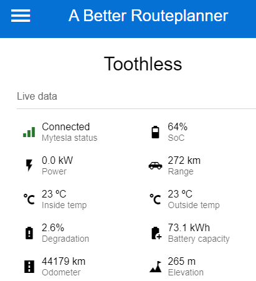Screen dimensions: 256x281
Task: Click the Outside temp °C icon
Action: point(155,199)
